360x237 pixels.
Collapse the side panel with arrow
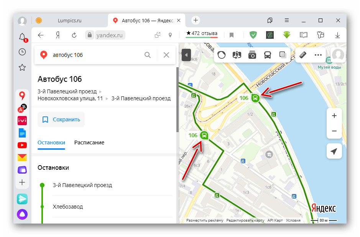tap(186, 55)
